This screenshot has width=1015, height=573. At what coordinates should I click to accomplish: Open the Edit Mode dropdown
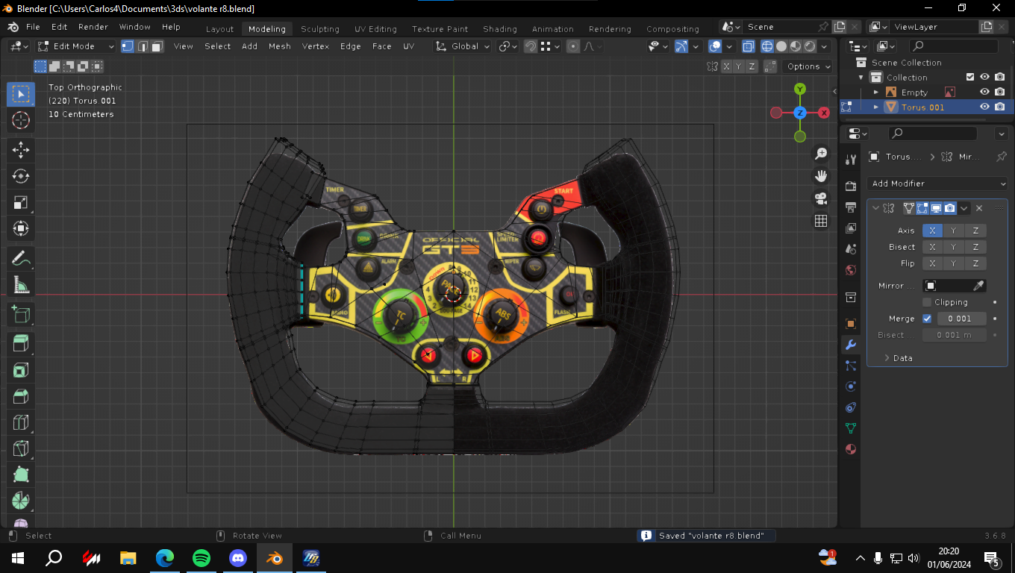77,46
